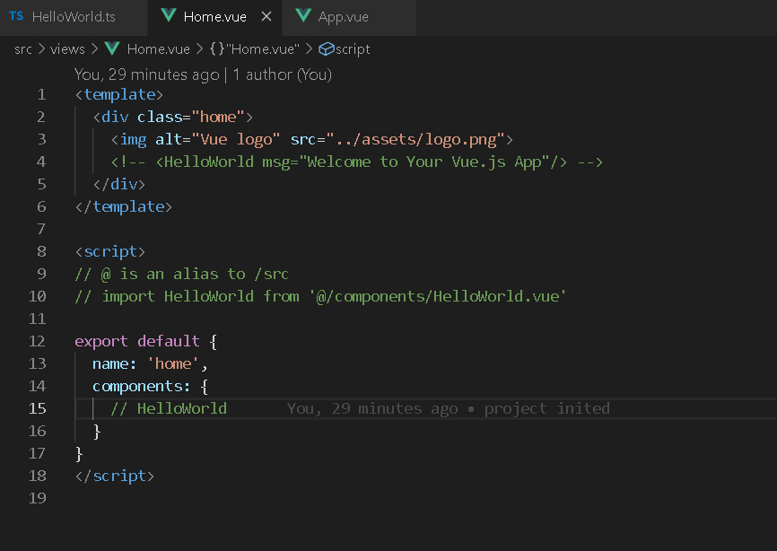Click line number 1 in the gutter
This screenshot has height=551, width=777.
pos(41,94)
